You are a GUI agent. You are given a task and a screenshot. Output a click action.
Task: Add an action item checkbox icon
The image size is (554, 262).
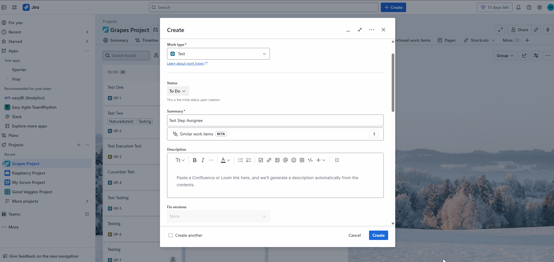(261, 160)
